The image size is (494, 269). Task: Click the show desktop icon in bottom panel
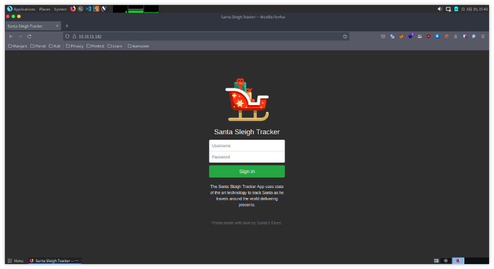437,261
